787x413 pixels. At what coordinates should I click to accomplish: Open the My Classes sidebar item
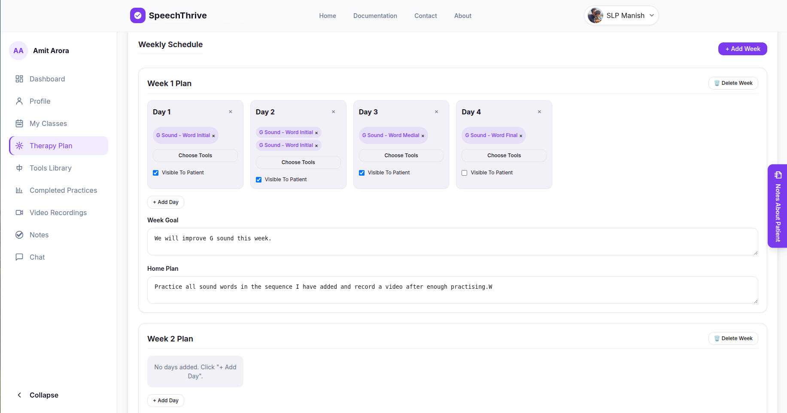point(59,123)
